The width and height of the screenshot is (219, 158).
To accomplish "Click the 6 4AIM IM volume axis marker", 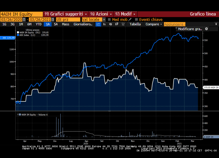I will (x=211, y=137).
